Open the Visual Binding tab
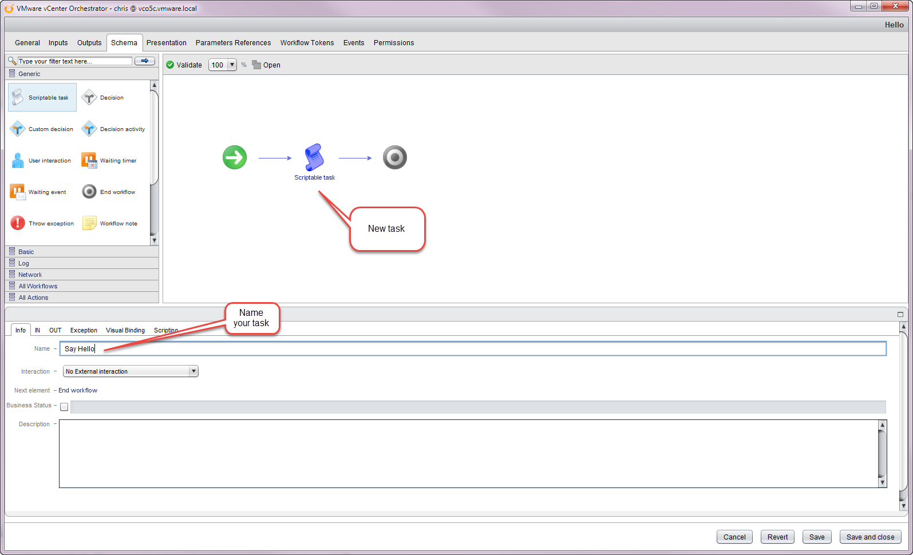The height and width of the screenshot is (555, 913). point(125,330)
